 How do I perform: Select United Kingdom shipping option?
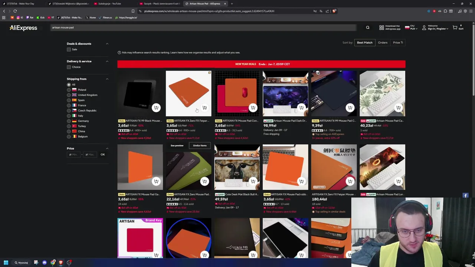click(69, 95)
